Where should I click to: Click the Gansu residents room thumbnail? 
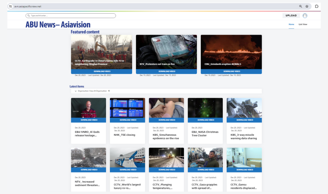point(244,157)
